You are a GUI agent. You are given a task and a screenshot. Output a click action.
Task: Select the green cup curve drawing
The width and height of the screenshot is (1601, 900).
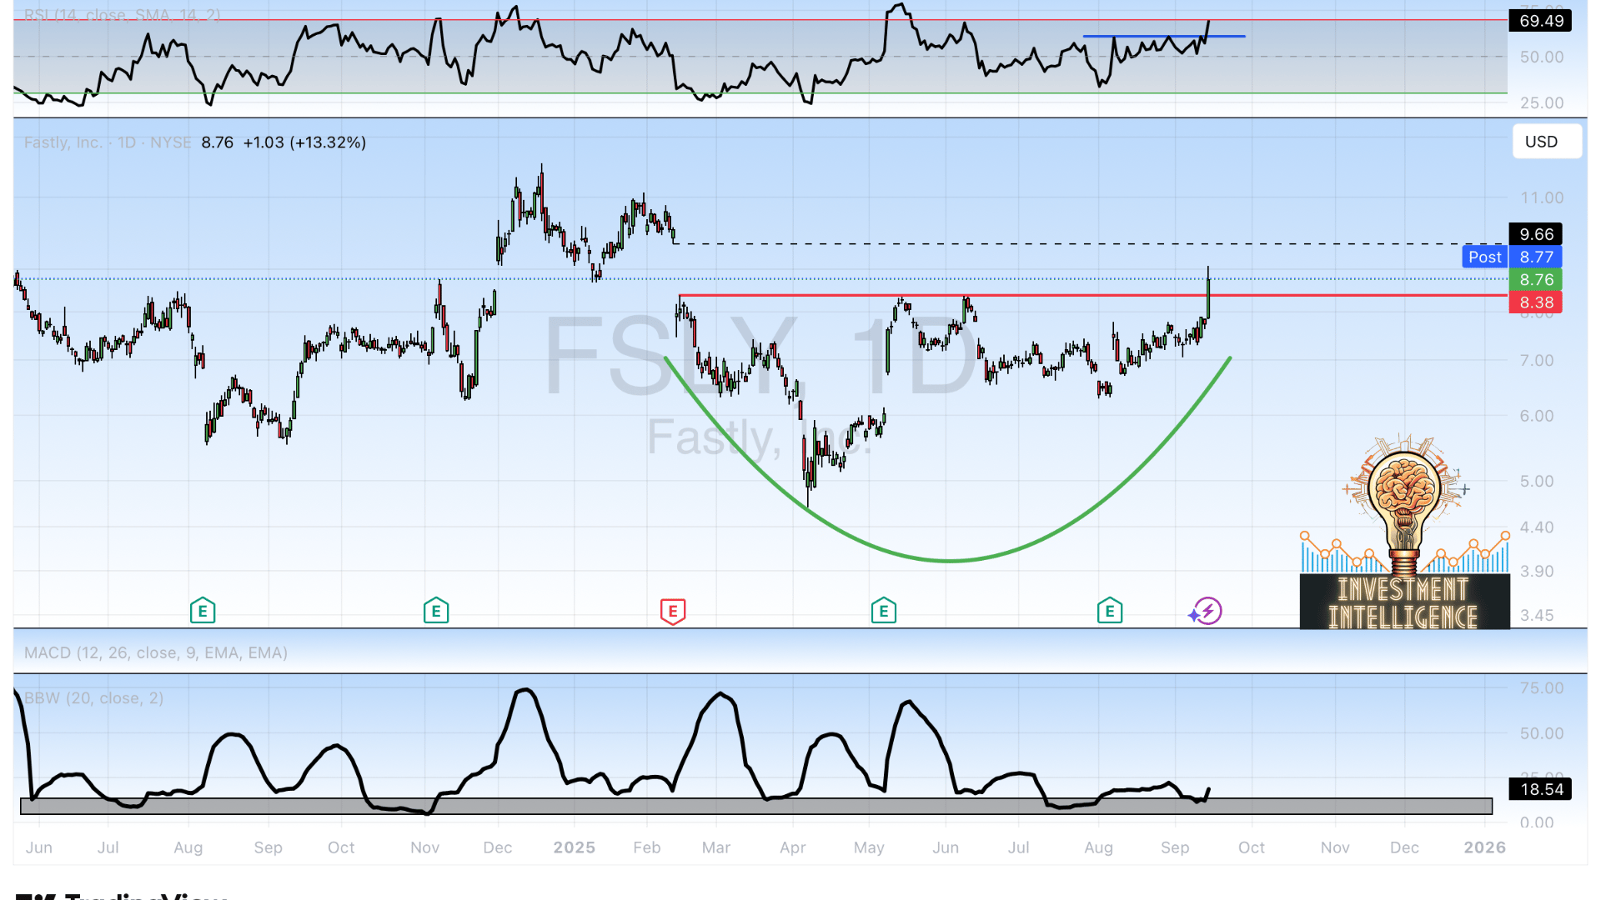click(x=949, y=561)
